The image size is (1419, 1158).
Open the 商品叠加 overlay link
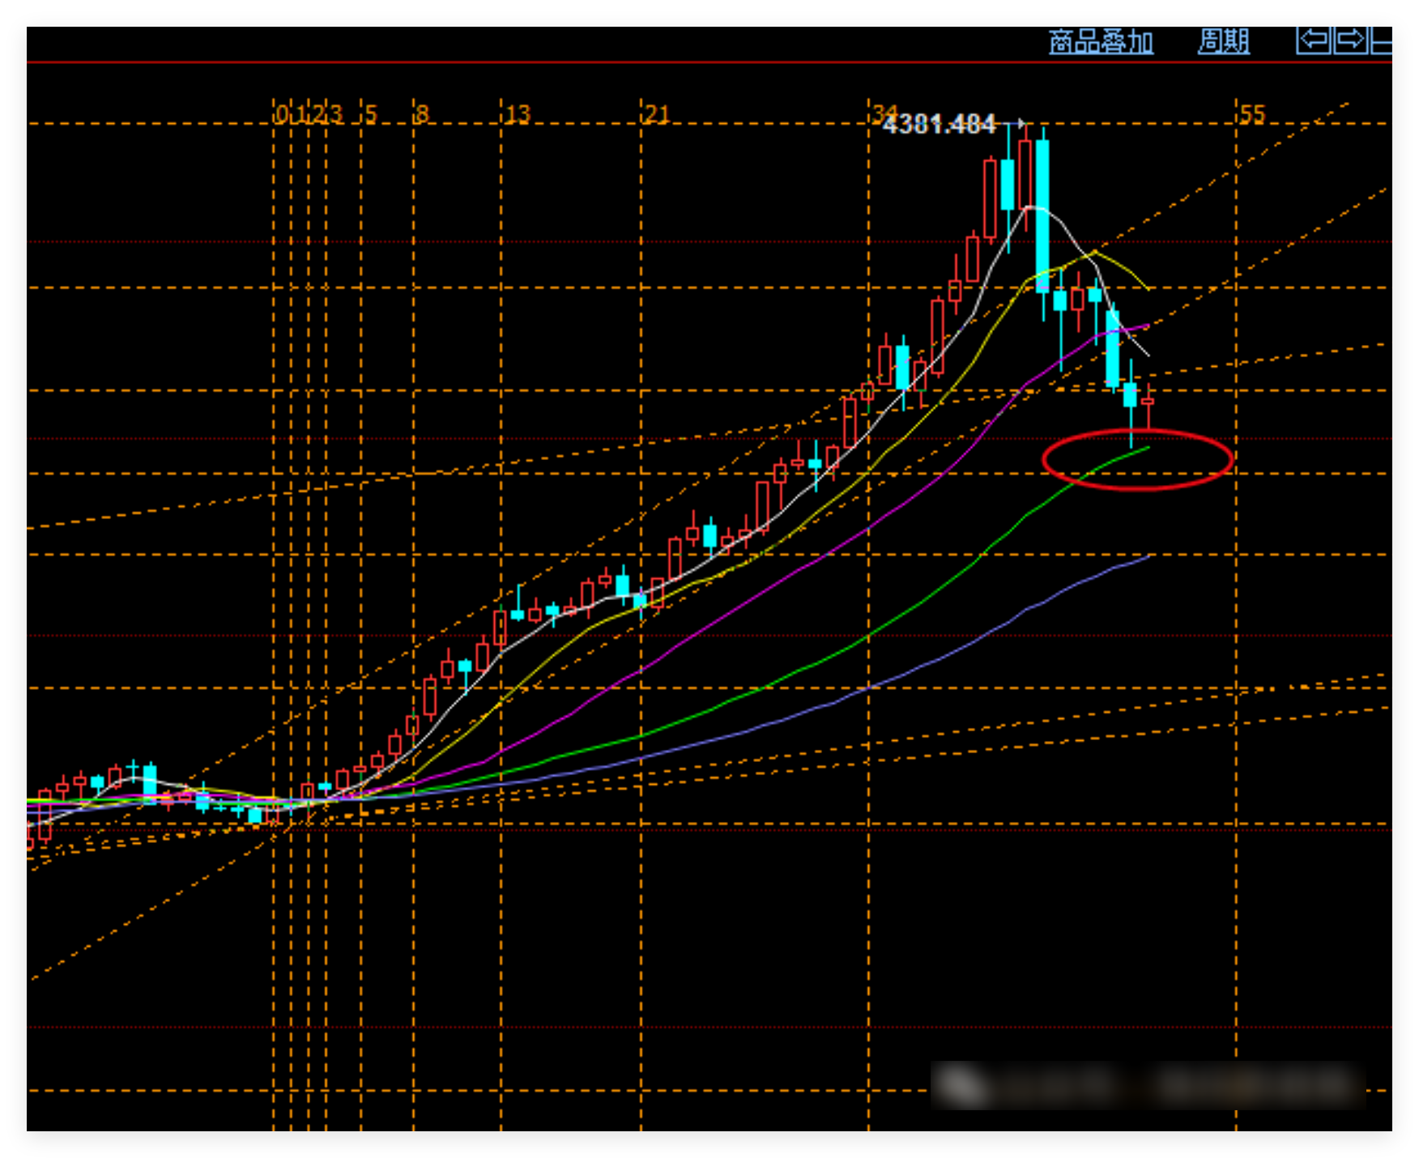(x=1100, y=41)
